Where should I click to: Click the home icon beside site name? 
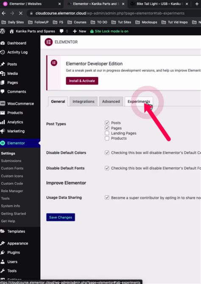coord(11,31)
